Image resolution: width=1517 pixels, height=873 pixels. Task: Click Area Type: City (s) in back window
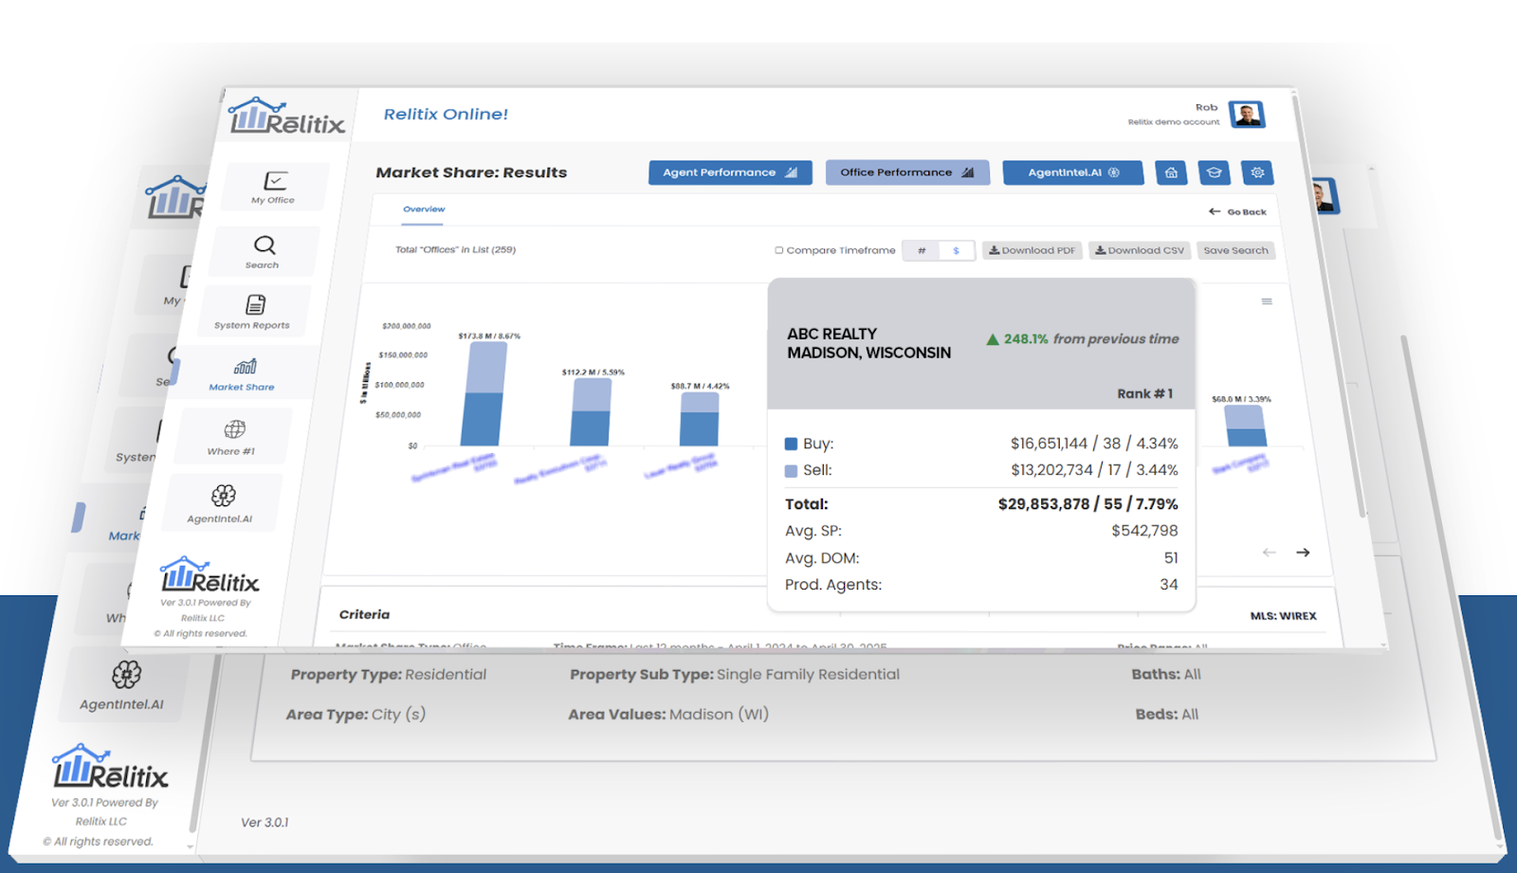(x=356, y=715)
